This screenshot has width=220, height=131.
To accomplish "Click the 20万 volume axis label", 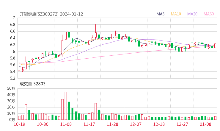I will pyautogui.click(x=11, y=107).
